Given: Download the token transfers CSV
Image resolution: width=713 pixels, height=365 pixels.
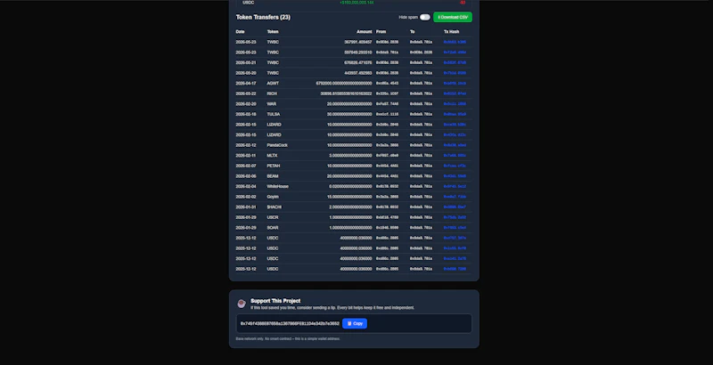Looking at the screenshot, I should click(x=453, y=17).
